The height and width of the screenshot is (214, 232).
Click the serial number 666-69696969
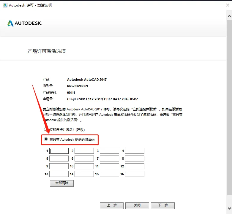[78, 86]
